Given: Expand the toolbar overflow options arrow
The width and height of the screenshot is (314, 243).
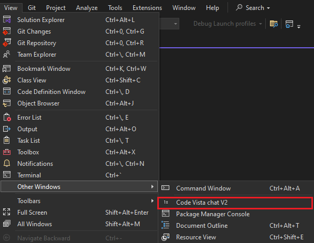Looking at the screenshot, I should (299, 26).
